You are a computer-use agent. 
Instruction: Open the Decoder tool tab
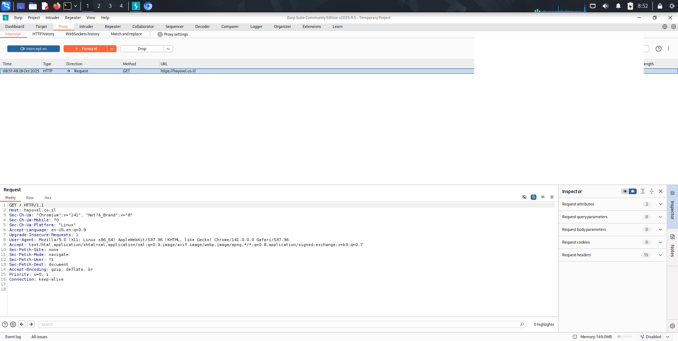[202, 26]
